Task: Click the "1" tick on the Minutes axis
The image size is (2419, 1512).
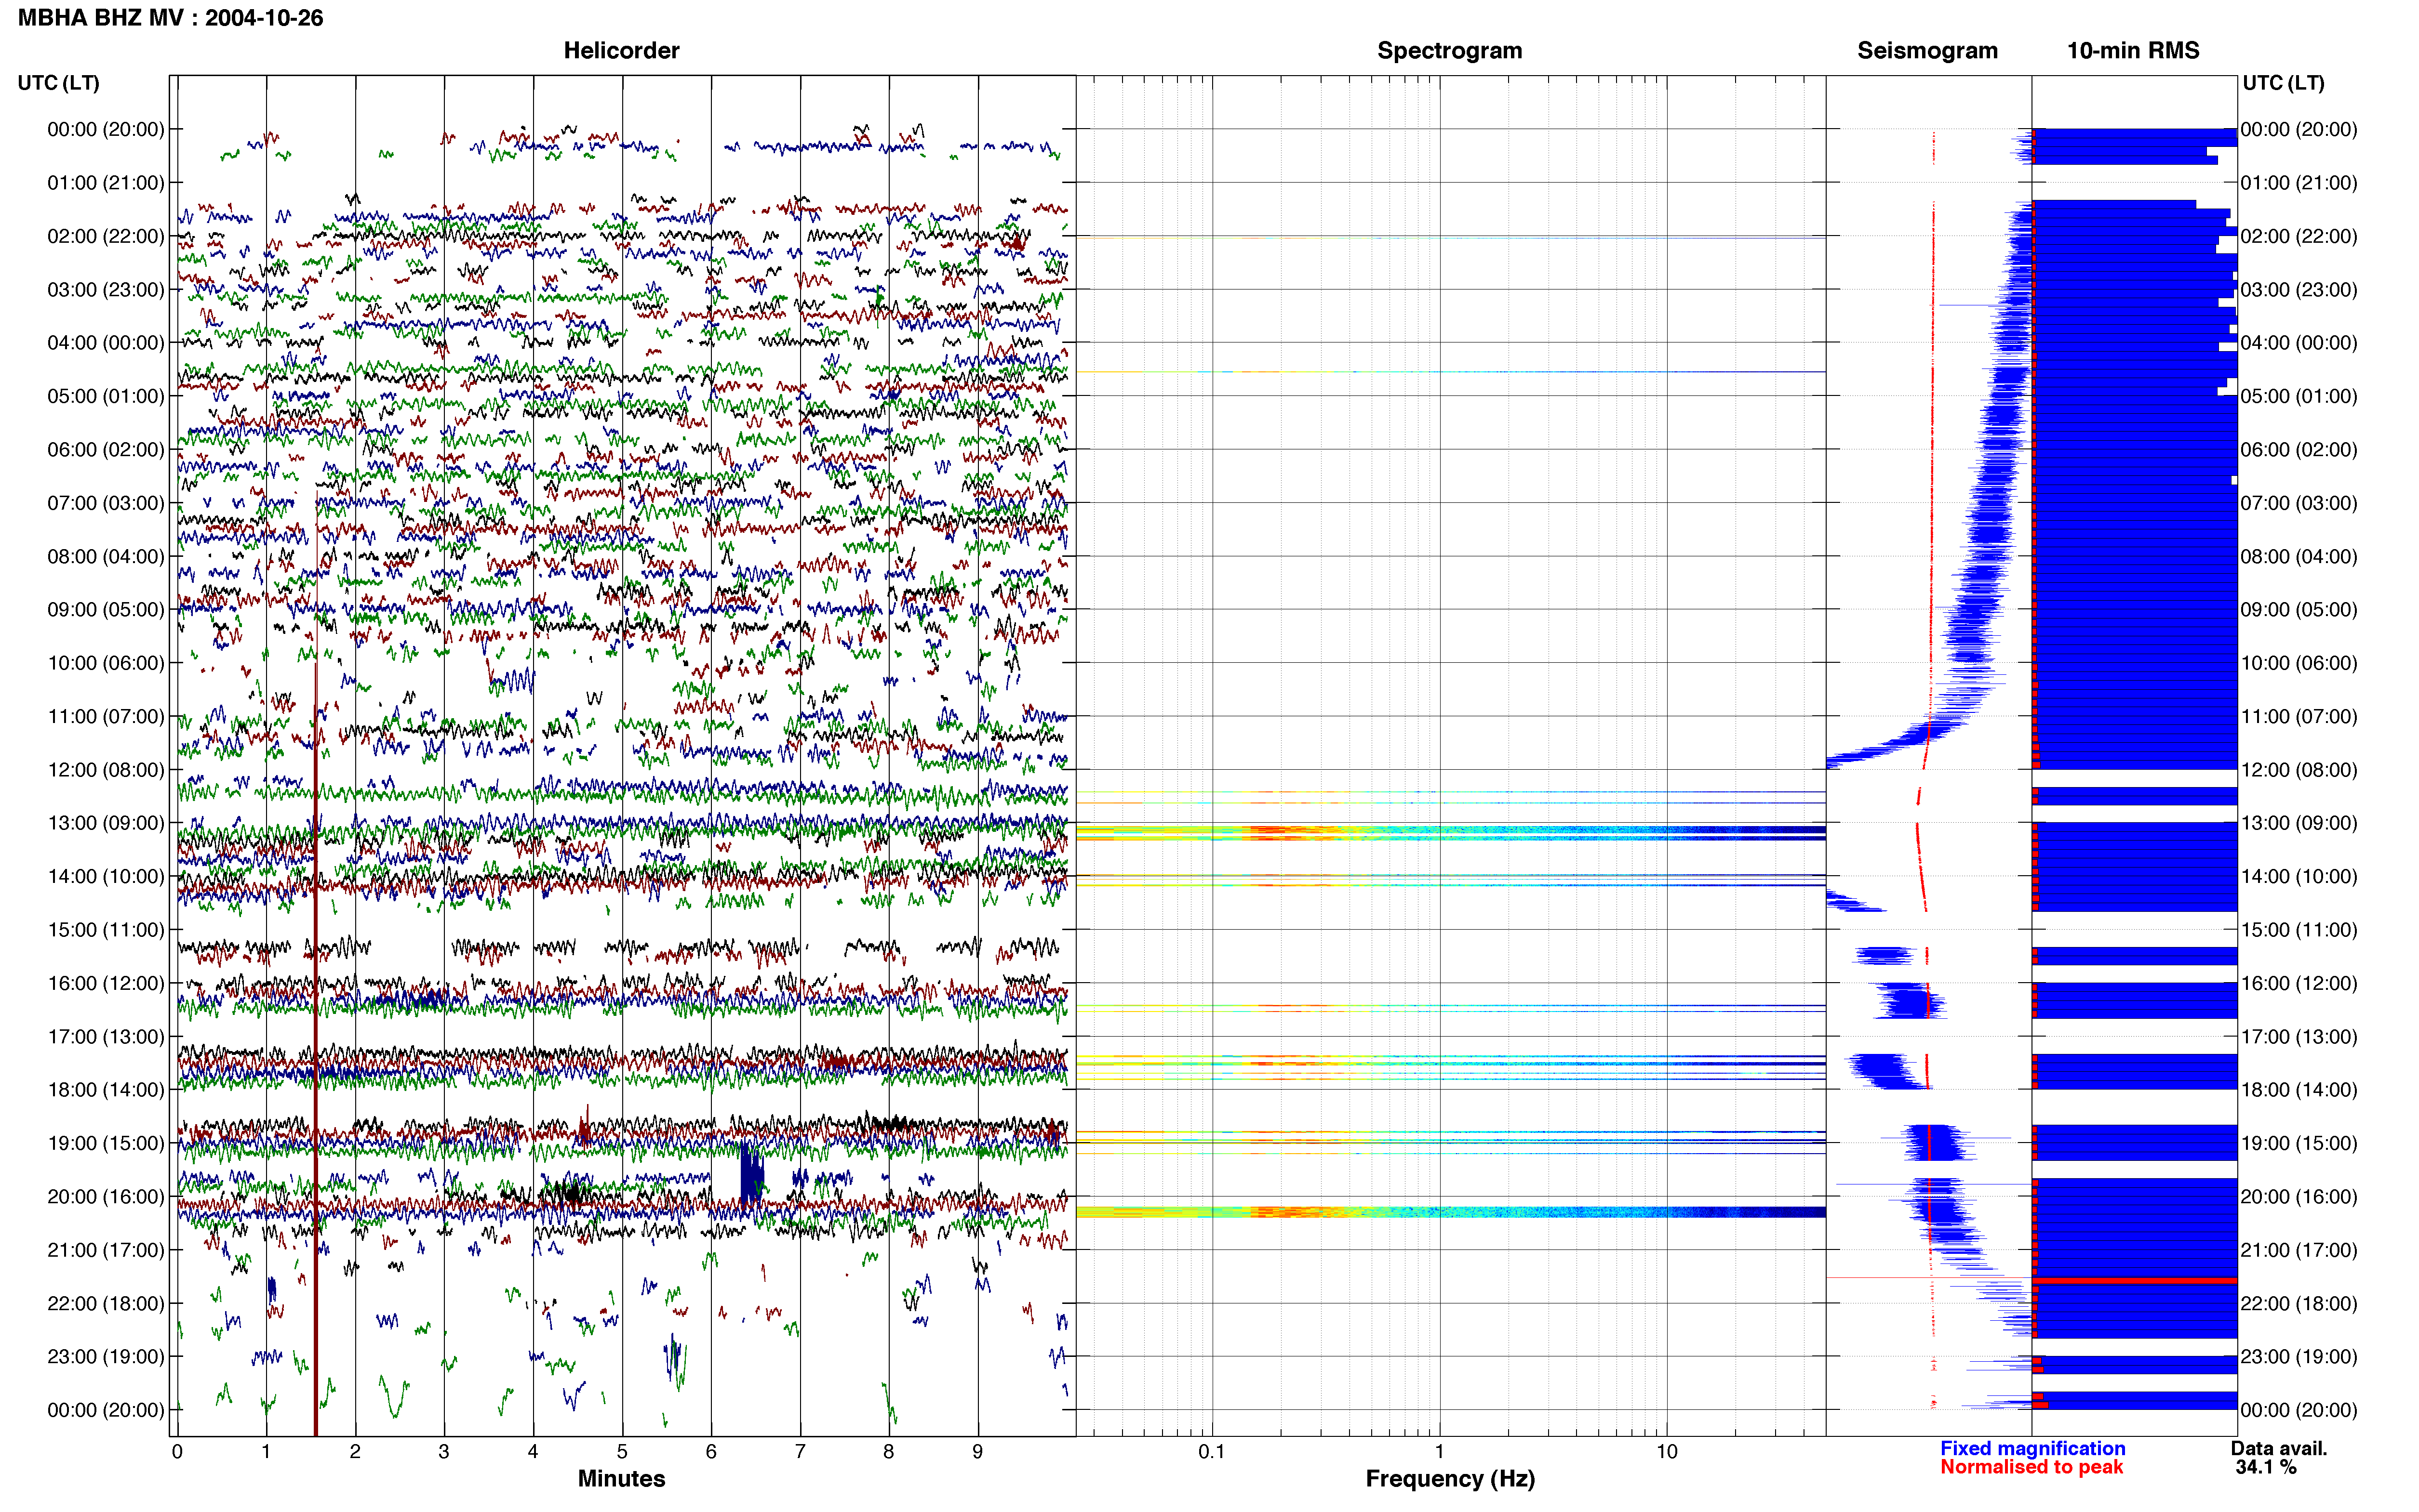Action: point(266,1451)
